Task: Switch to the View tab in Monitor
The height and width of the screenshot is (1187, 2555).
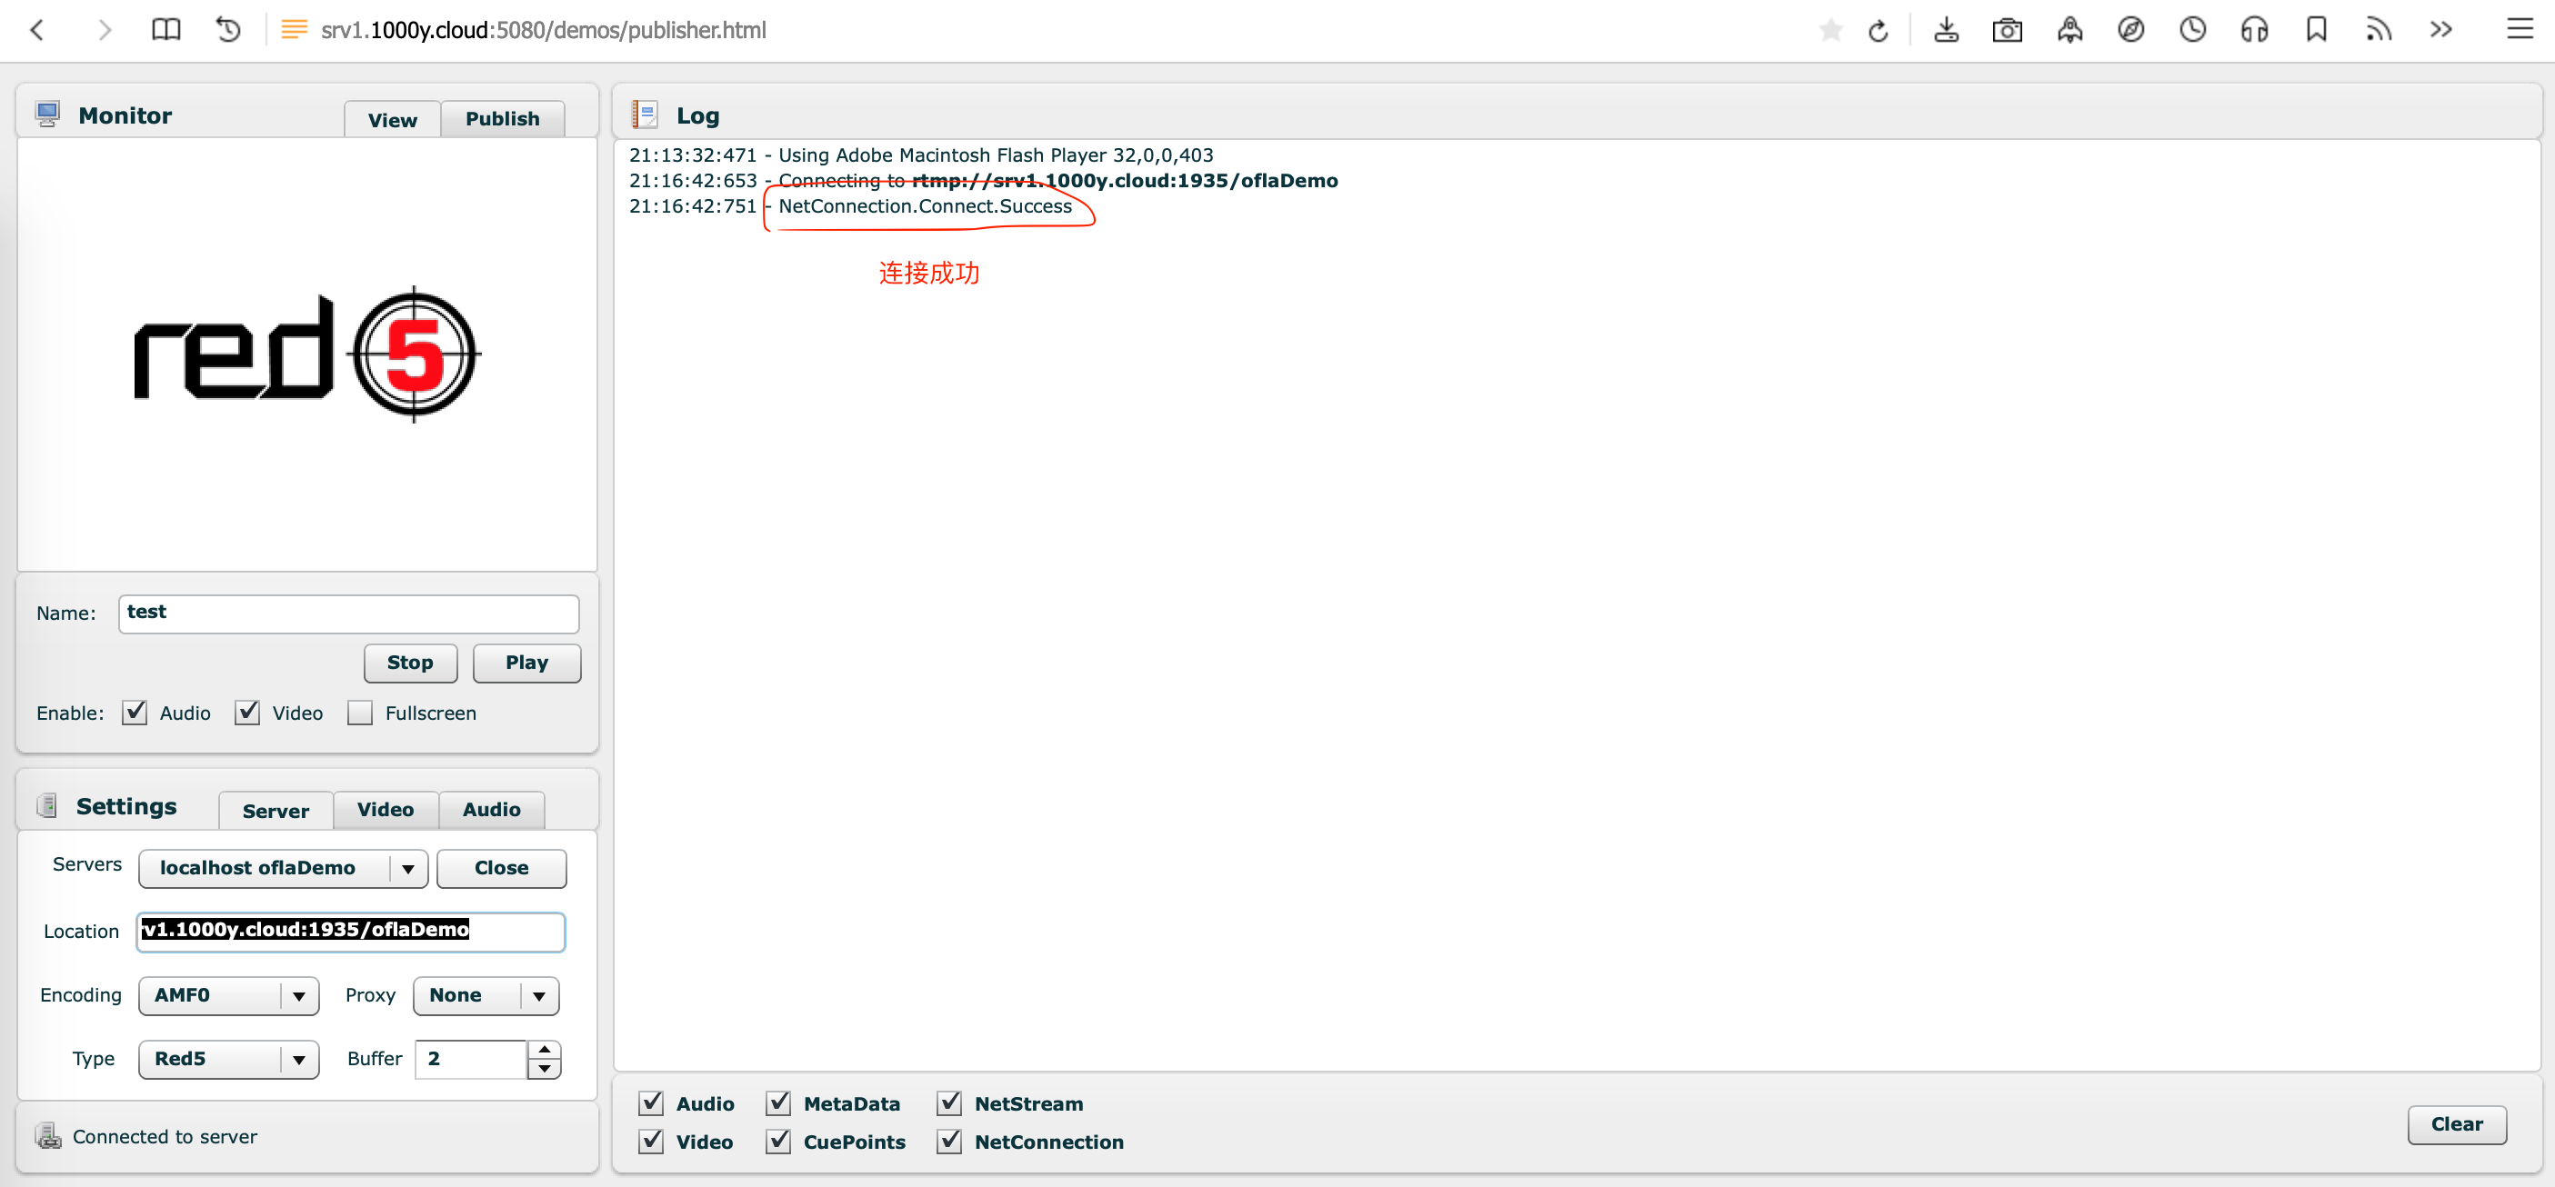Action: pyautogui.click(x=392, y=119)
